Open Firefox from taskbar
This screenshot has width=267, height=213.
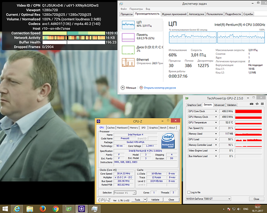pos(43,209)
